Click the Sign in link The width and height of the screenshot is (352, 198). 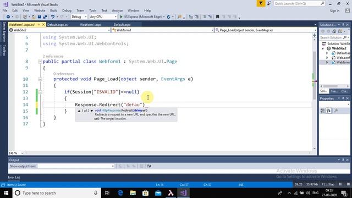(335, 11)
